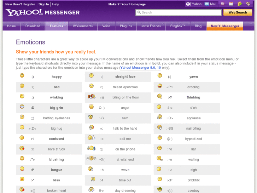
Task: Open the Help link
Action: tap(56, 4)
